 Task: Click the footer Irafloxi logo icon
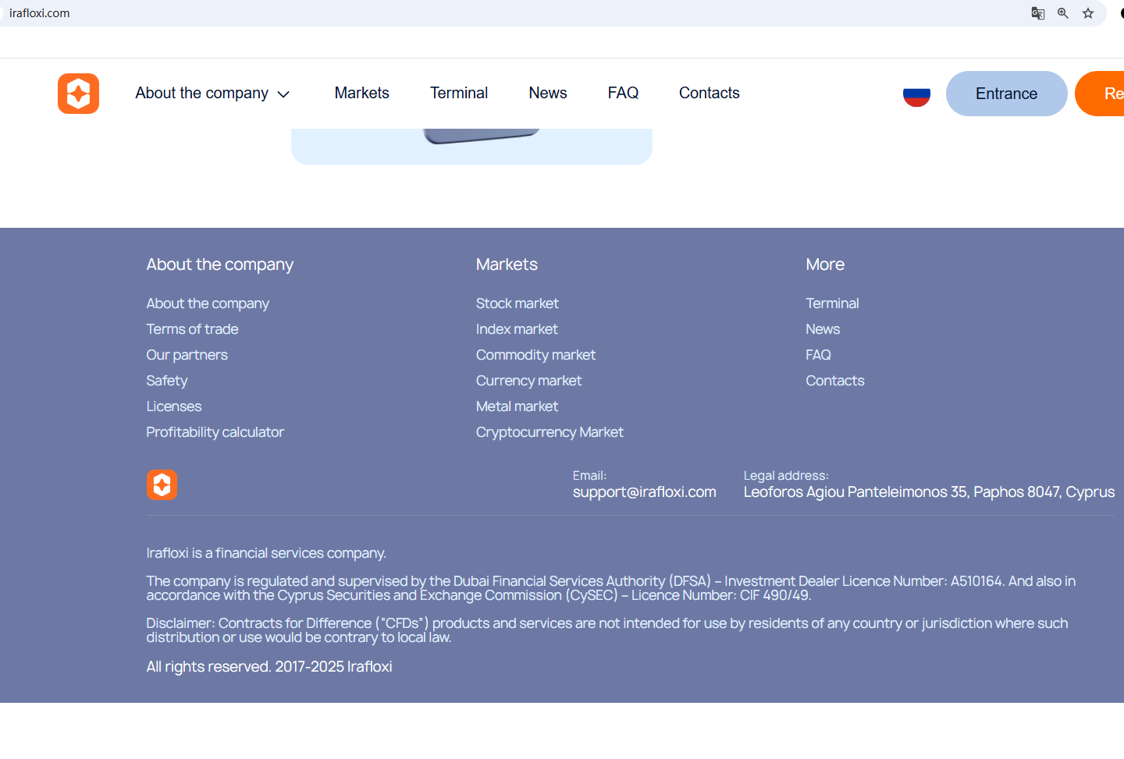162,484
